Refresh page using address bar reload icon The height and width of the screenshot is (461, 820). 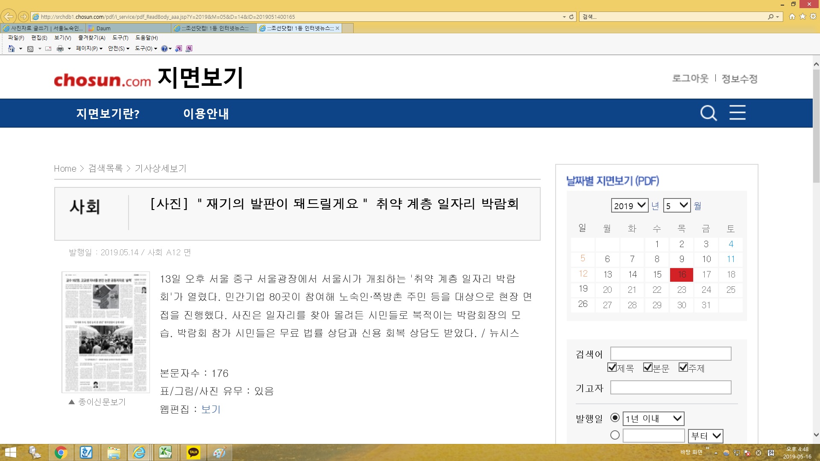(x=571, y=17)
